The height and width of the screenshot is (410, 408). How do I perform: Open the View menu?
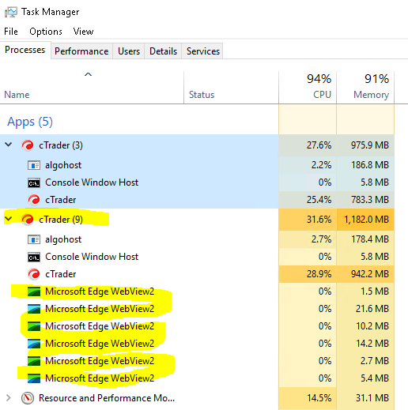tap(83, 32)
